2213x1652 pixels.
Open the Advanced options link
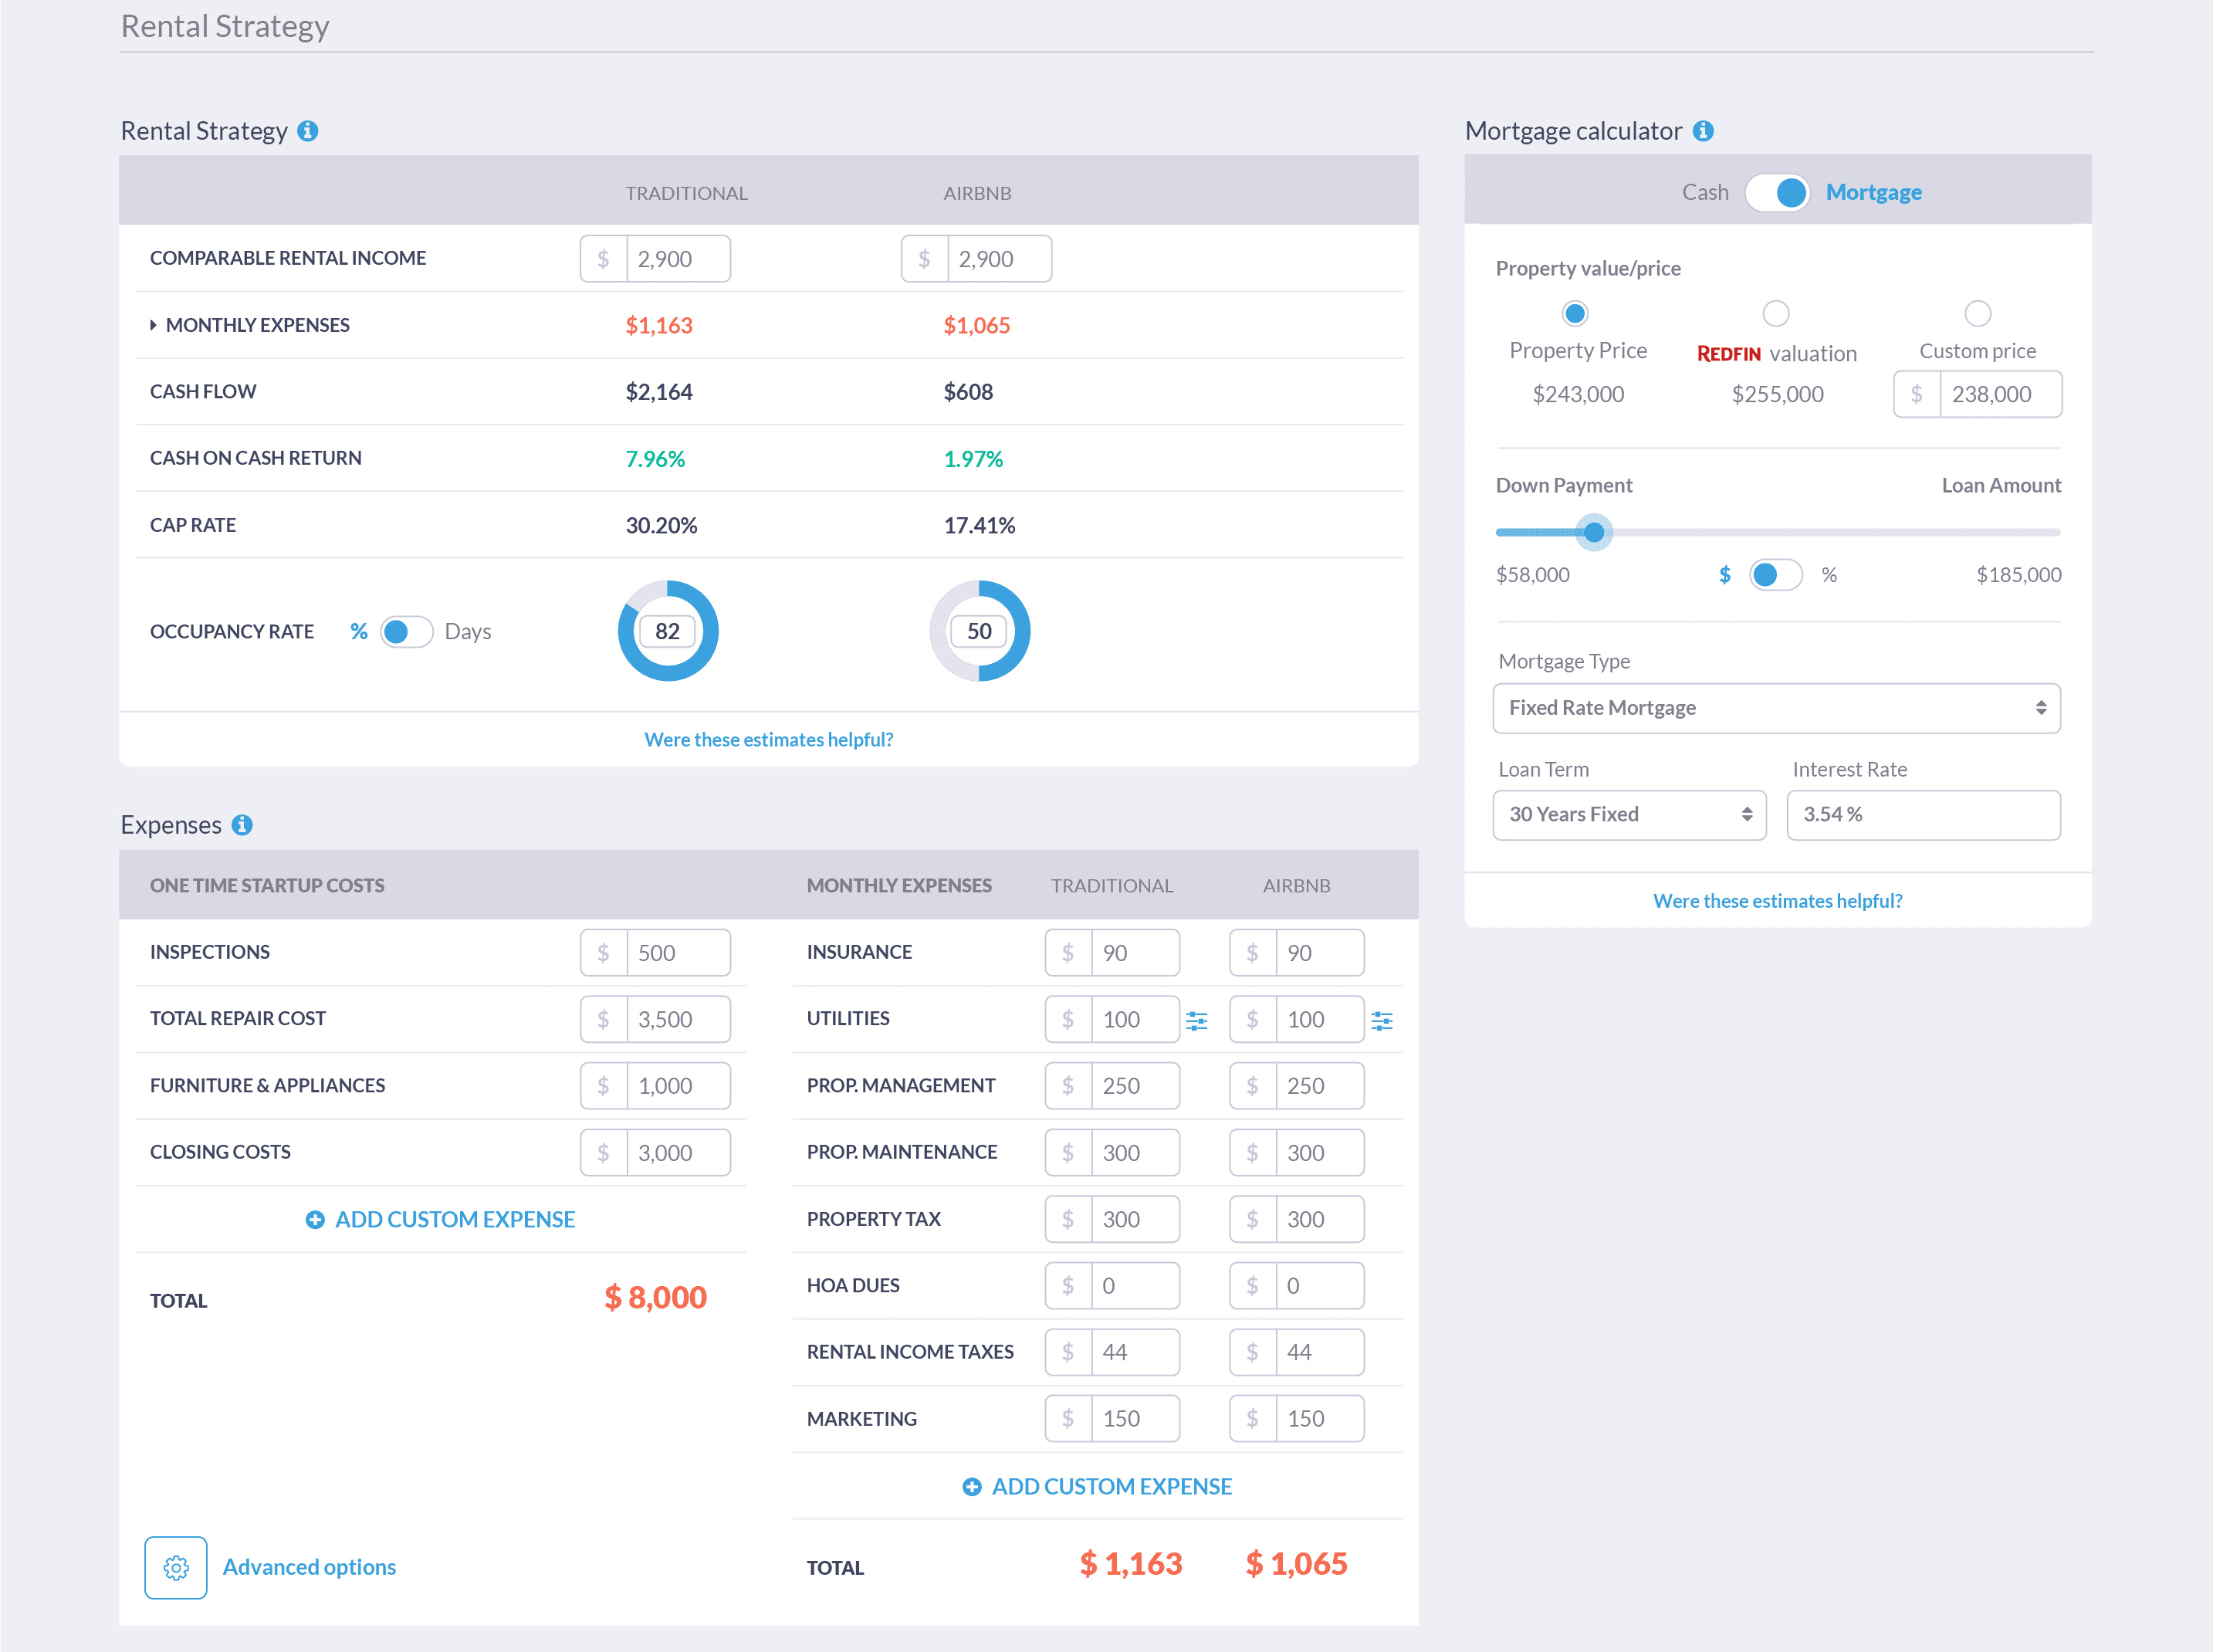point(309,1567)
